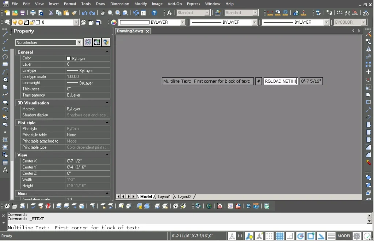
Task: Click the command history scrollbar up arrow
Action: (x=369, y=216)
